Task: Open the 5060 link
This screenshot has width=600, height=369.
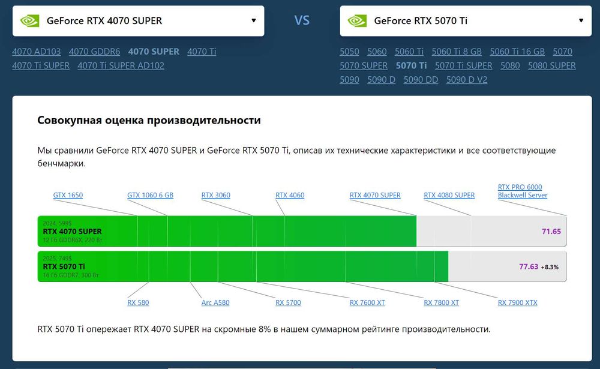Action: [x=377, y=52]
